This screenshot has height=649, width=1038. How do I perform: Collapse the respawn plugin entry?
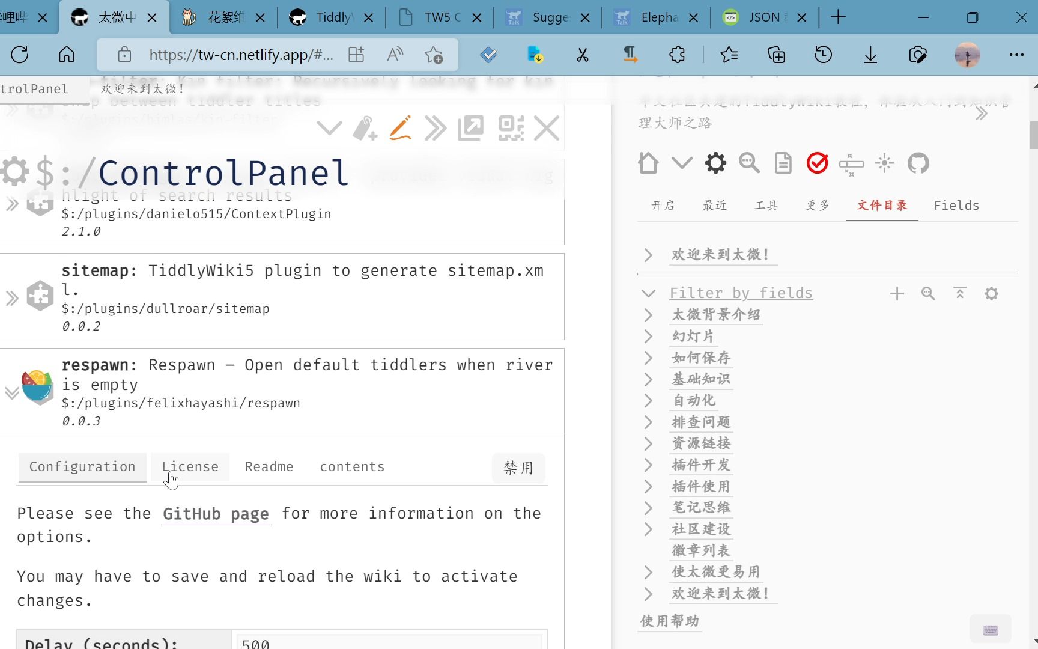(x=12, y=393)
